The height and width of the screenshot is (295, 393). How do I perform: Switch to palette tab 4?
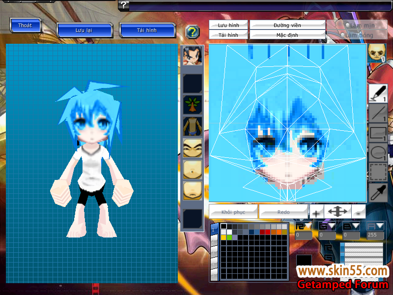point(214,264)
